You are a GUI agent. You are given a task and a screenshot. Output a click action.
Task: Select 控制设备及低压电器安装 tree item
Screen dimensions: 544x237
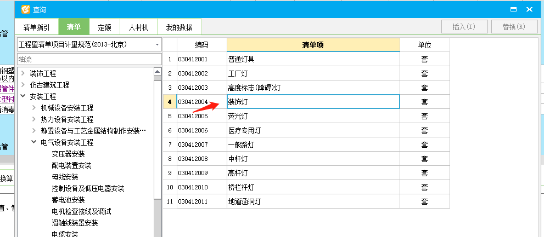click(88, 188)
